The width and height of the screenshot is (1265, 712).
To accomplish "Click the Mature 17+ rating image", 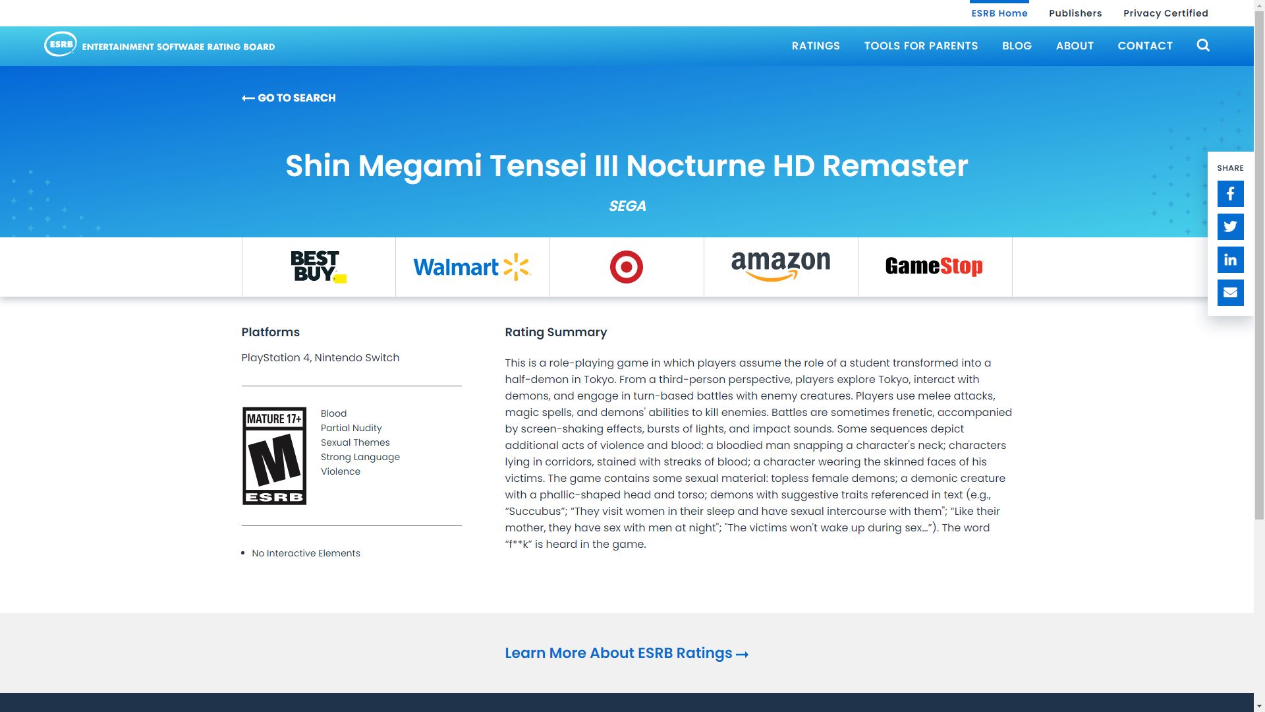I will [274, 456].
